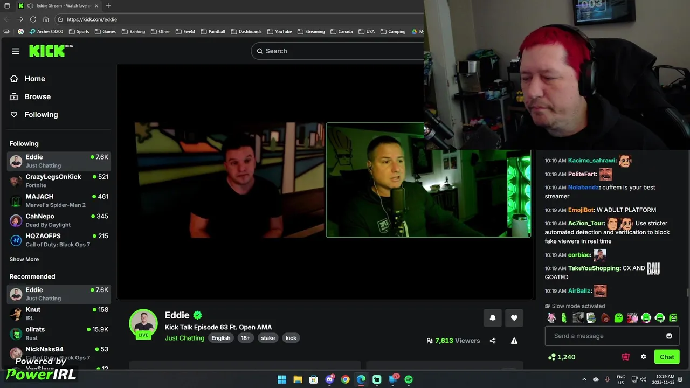Show hidden system tray icons

pos(584,379)
